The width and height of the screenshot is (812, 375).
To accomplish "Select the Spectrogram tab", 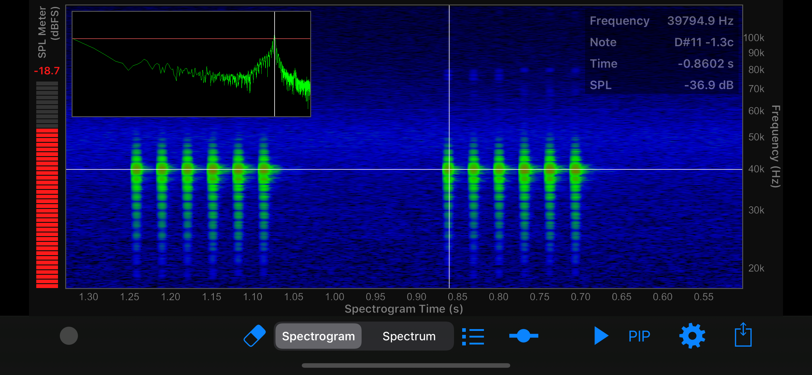I will pyautogui.click(x=318, y=336).
